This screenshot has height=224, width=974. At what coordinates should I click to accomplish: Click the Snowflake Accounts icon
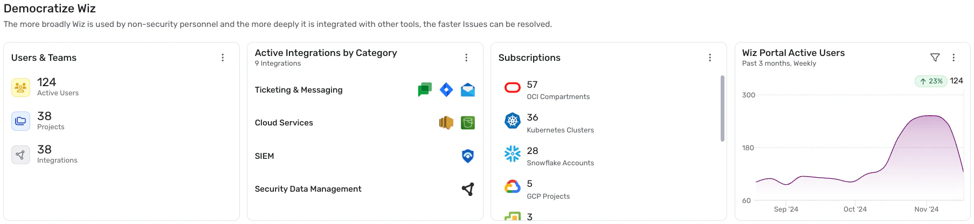tap(513, 154)
